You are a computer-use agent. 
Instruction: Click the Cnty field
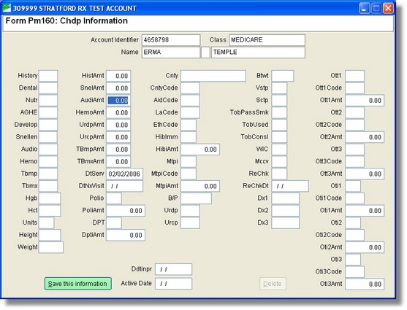click(x=213, y=76)
